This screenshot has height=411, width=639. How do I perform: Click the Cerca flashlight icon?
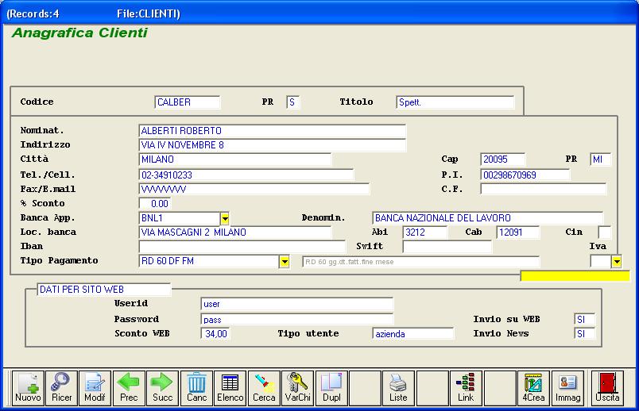(264, 388)
